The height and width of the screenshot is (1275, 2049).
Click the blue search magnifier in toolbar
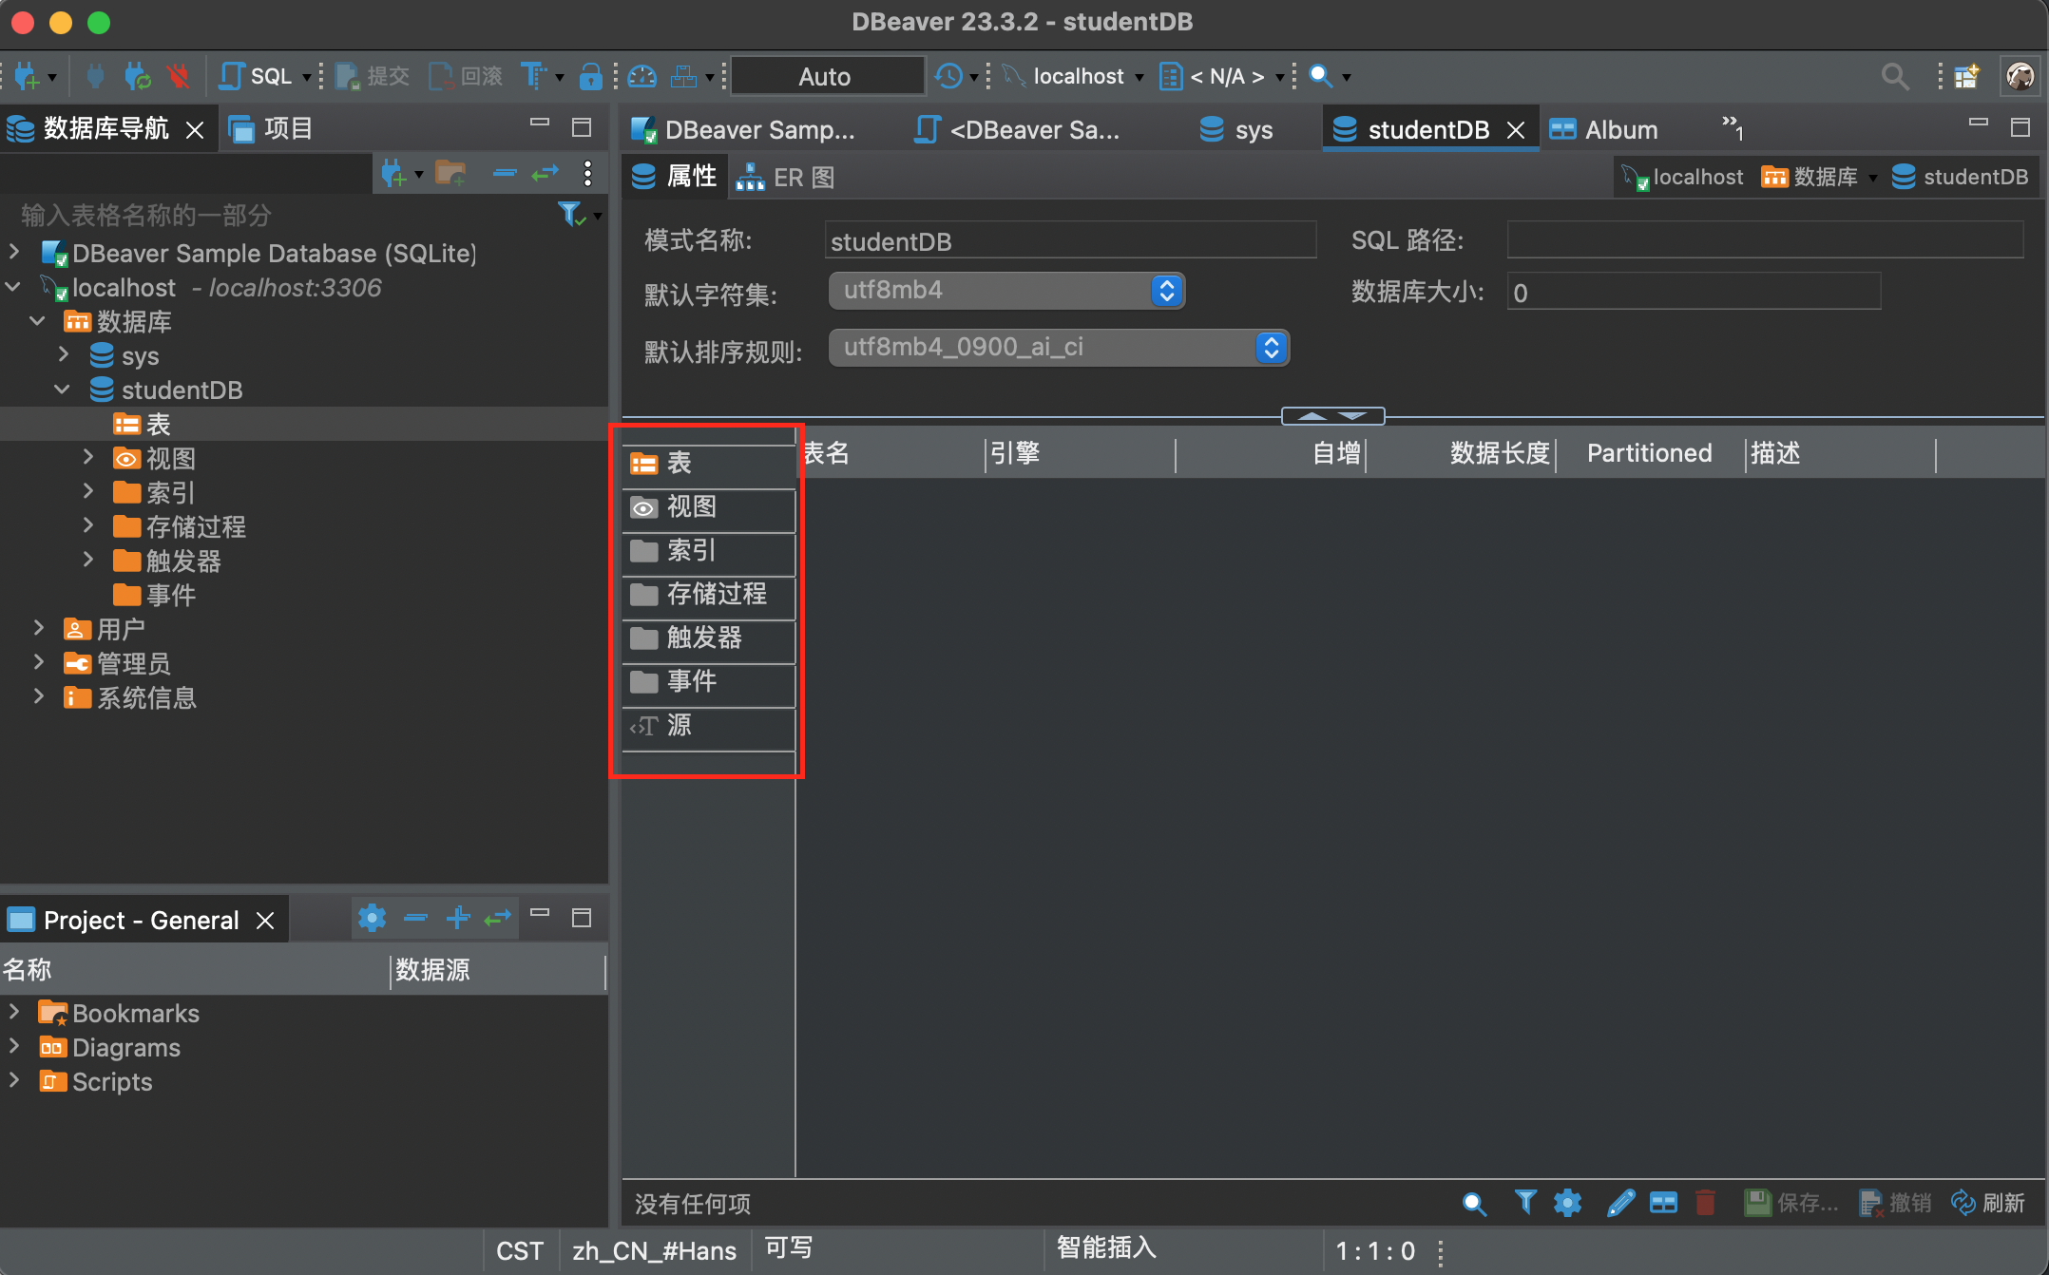point(1320,75)
